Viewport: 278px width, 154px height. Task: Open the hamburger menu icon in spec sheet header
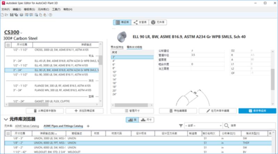(8, 45)
